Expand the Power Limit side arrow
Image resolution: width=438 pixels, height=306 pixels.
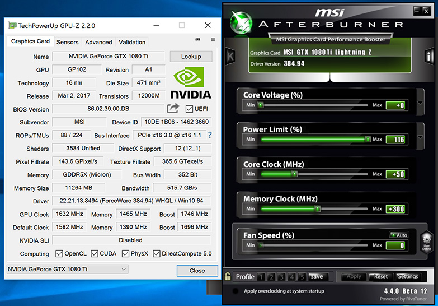click(x=420, y=137)
